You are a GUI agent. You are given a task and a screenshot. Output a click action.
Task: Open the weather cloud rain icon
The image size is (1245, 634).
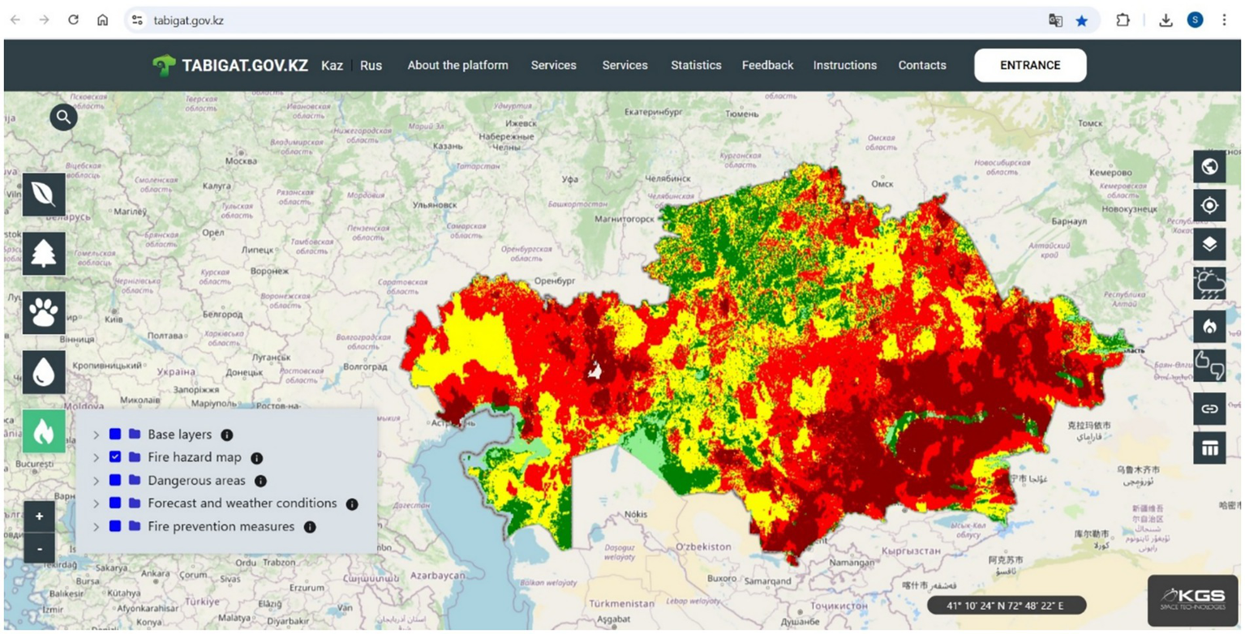point(1209,284)
